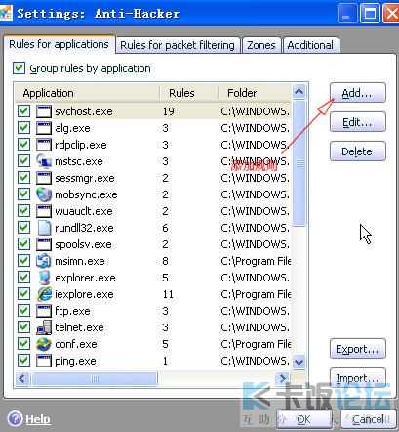This screenshot has width=399, height=432.
Task: Click the spoolsv.exe window icon
Action: point(44,244)
